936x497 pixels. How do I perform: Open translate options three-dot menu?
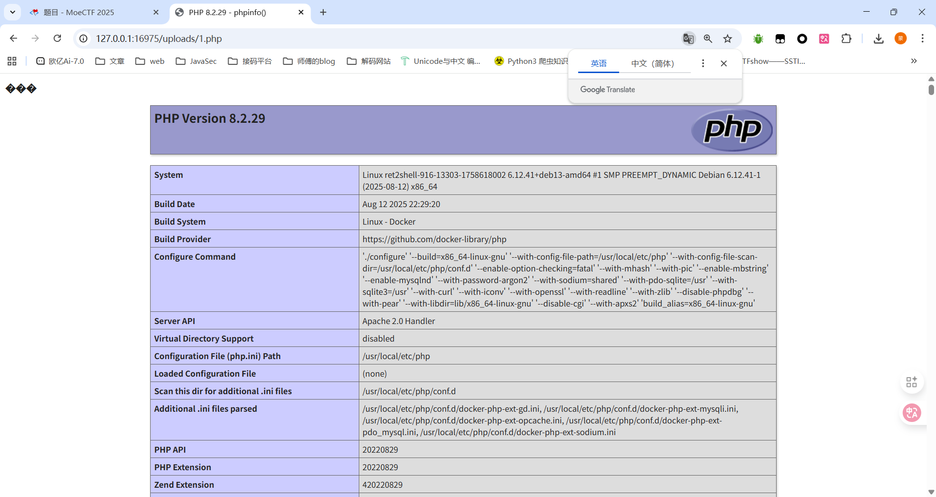tap(702, 63)
